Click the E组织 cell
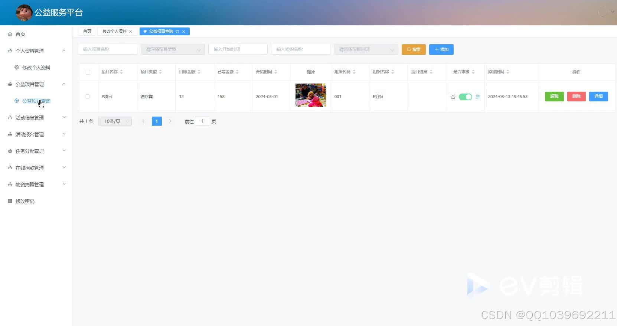Screen dimensions: 617x326 point(378,97)
